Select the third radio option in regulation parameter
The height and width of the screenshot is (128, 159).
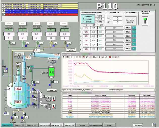point(83,22)
